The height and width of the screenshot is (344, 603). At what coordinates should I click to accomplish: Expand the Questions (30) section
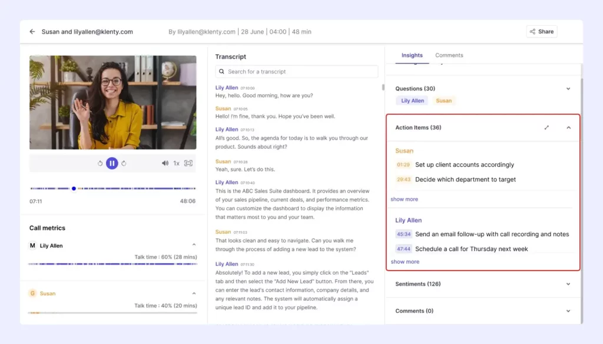pyautogui.click(x=568, y=88)
